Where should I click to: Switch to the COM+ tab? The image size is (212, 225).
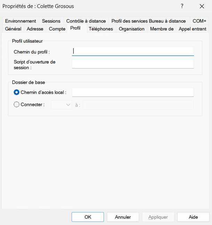pyautogui.click(x=199, y=21)
